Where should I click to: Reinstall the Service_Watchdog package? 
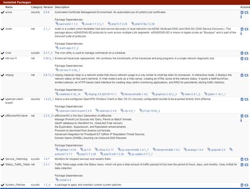(246, 159)
